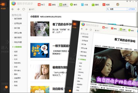
Task: Select 排行榜 in tilted front window sidebar
Action: (x=84, y=44)
